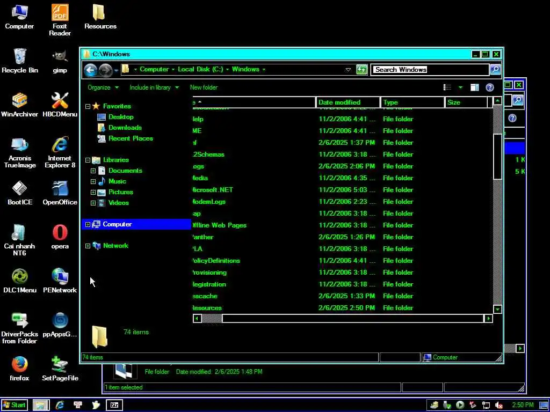Expand the Pictures library node
This screenshot has width=550, height=412.
(x=93, y=193)
